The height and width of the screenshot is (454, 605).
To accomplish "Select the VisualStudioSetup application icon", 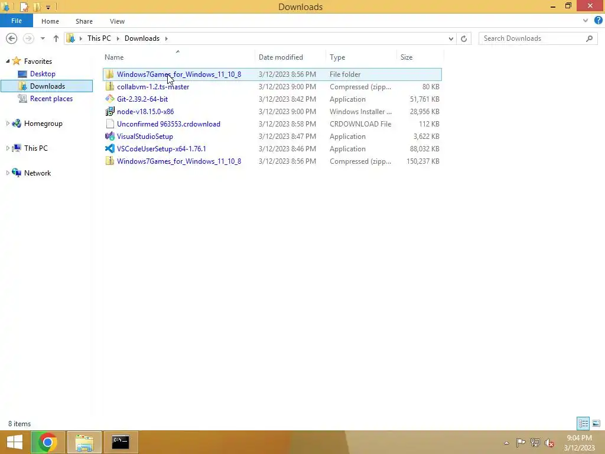I will coord(109,136).
